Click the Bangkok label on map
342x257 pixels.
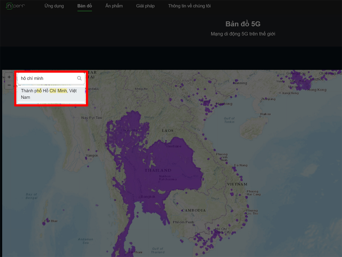click(148, 197)
